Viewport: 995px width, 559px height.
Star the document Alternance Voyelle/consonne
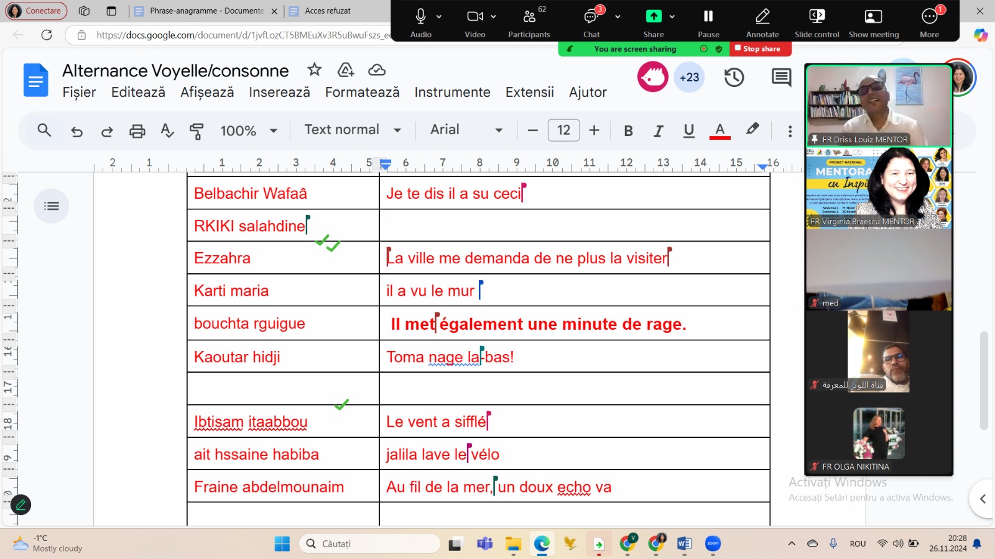[315, 70]
